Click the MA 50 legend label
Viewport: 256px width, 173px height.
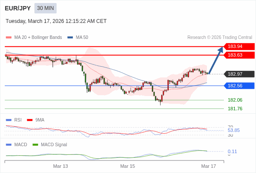[82, 38]
